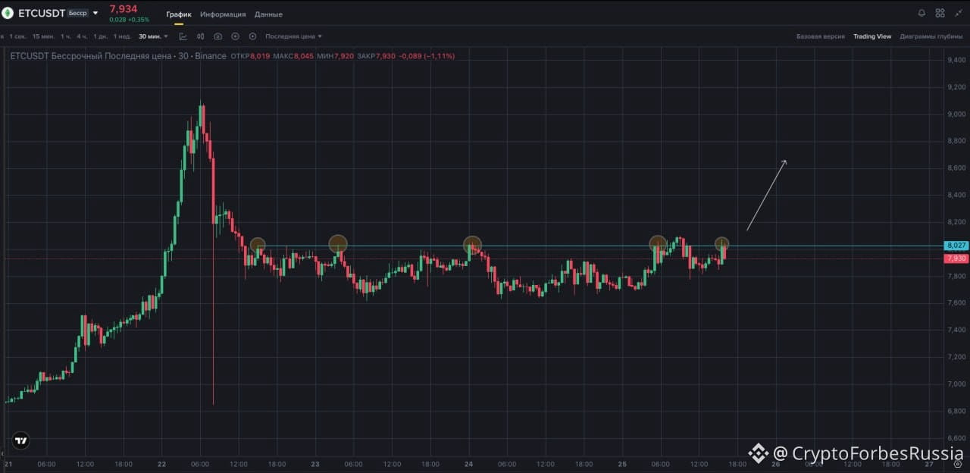
Task: Click the 6,600 price axis label
Action: point(956,439)
